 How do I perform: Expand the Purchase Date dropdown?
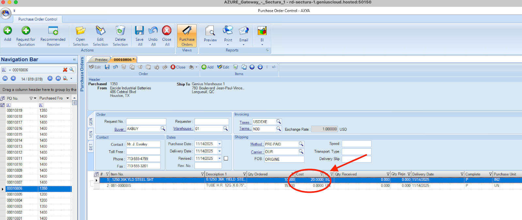(x=220, y=144)
